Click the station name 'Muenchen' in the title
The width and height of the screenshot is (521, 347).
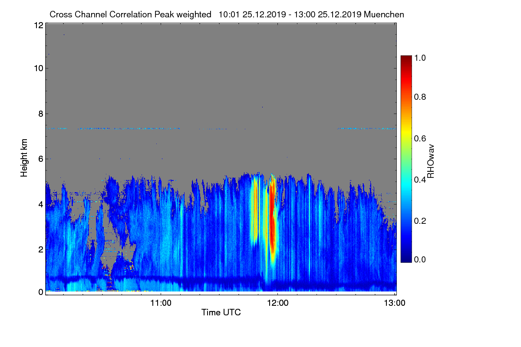point(384,14)
